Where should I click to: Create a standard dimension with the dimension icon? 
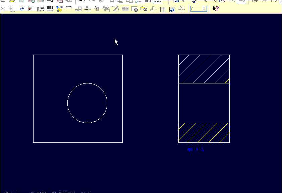pos(69,8)
